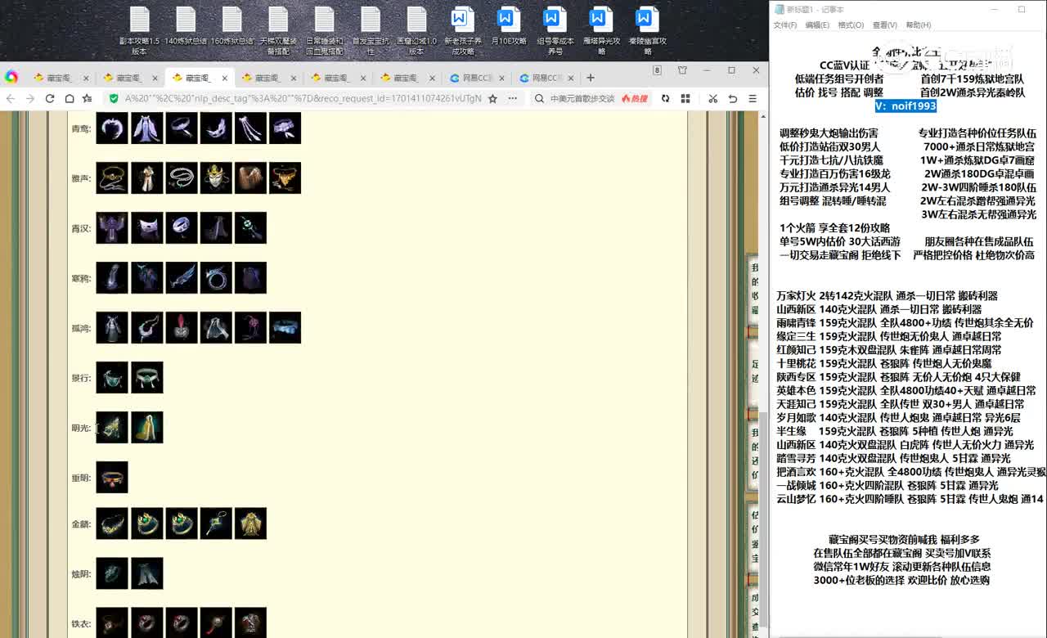This screenshot has height=638, width=1047.
Task: Click last belt item icon in 孤鸿 row
Action: (x=285, y=327)
